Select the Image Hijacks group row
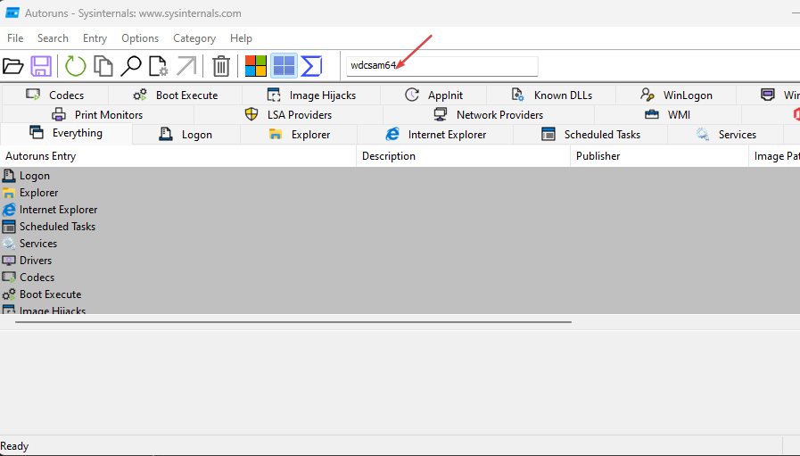This screenshot has height=456, width=800. (x=400, y=309)
